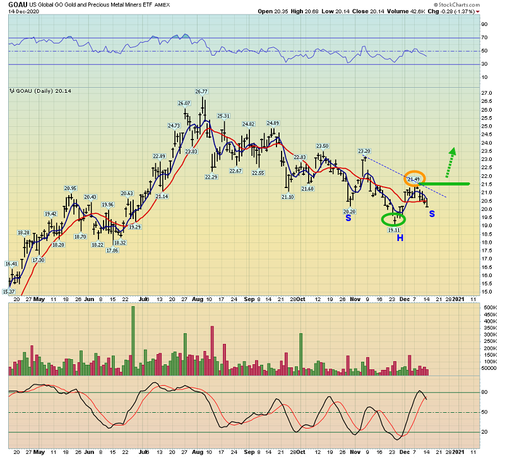Click the orange ellipse around 21.49
Screen dimensions: 505x457
414,179
